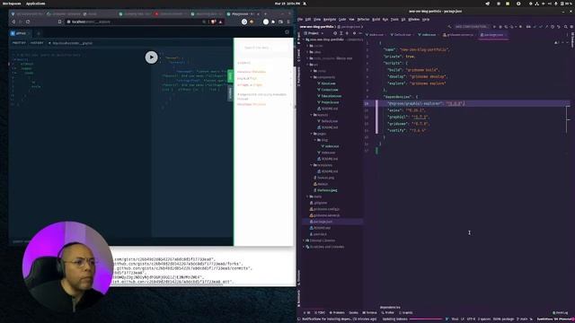Viewport: 575px width, 323px height.
Task: Open the Edit menu in the IDE
Action: [308, 19]
